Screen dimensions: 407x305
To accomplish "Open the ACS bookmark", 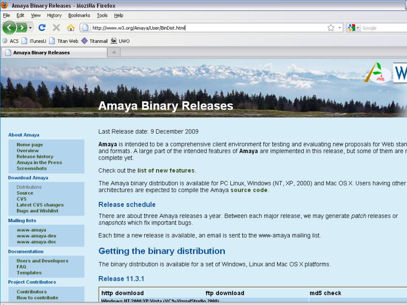I will [11, 41].
